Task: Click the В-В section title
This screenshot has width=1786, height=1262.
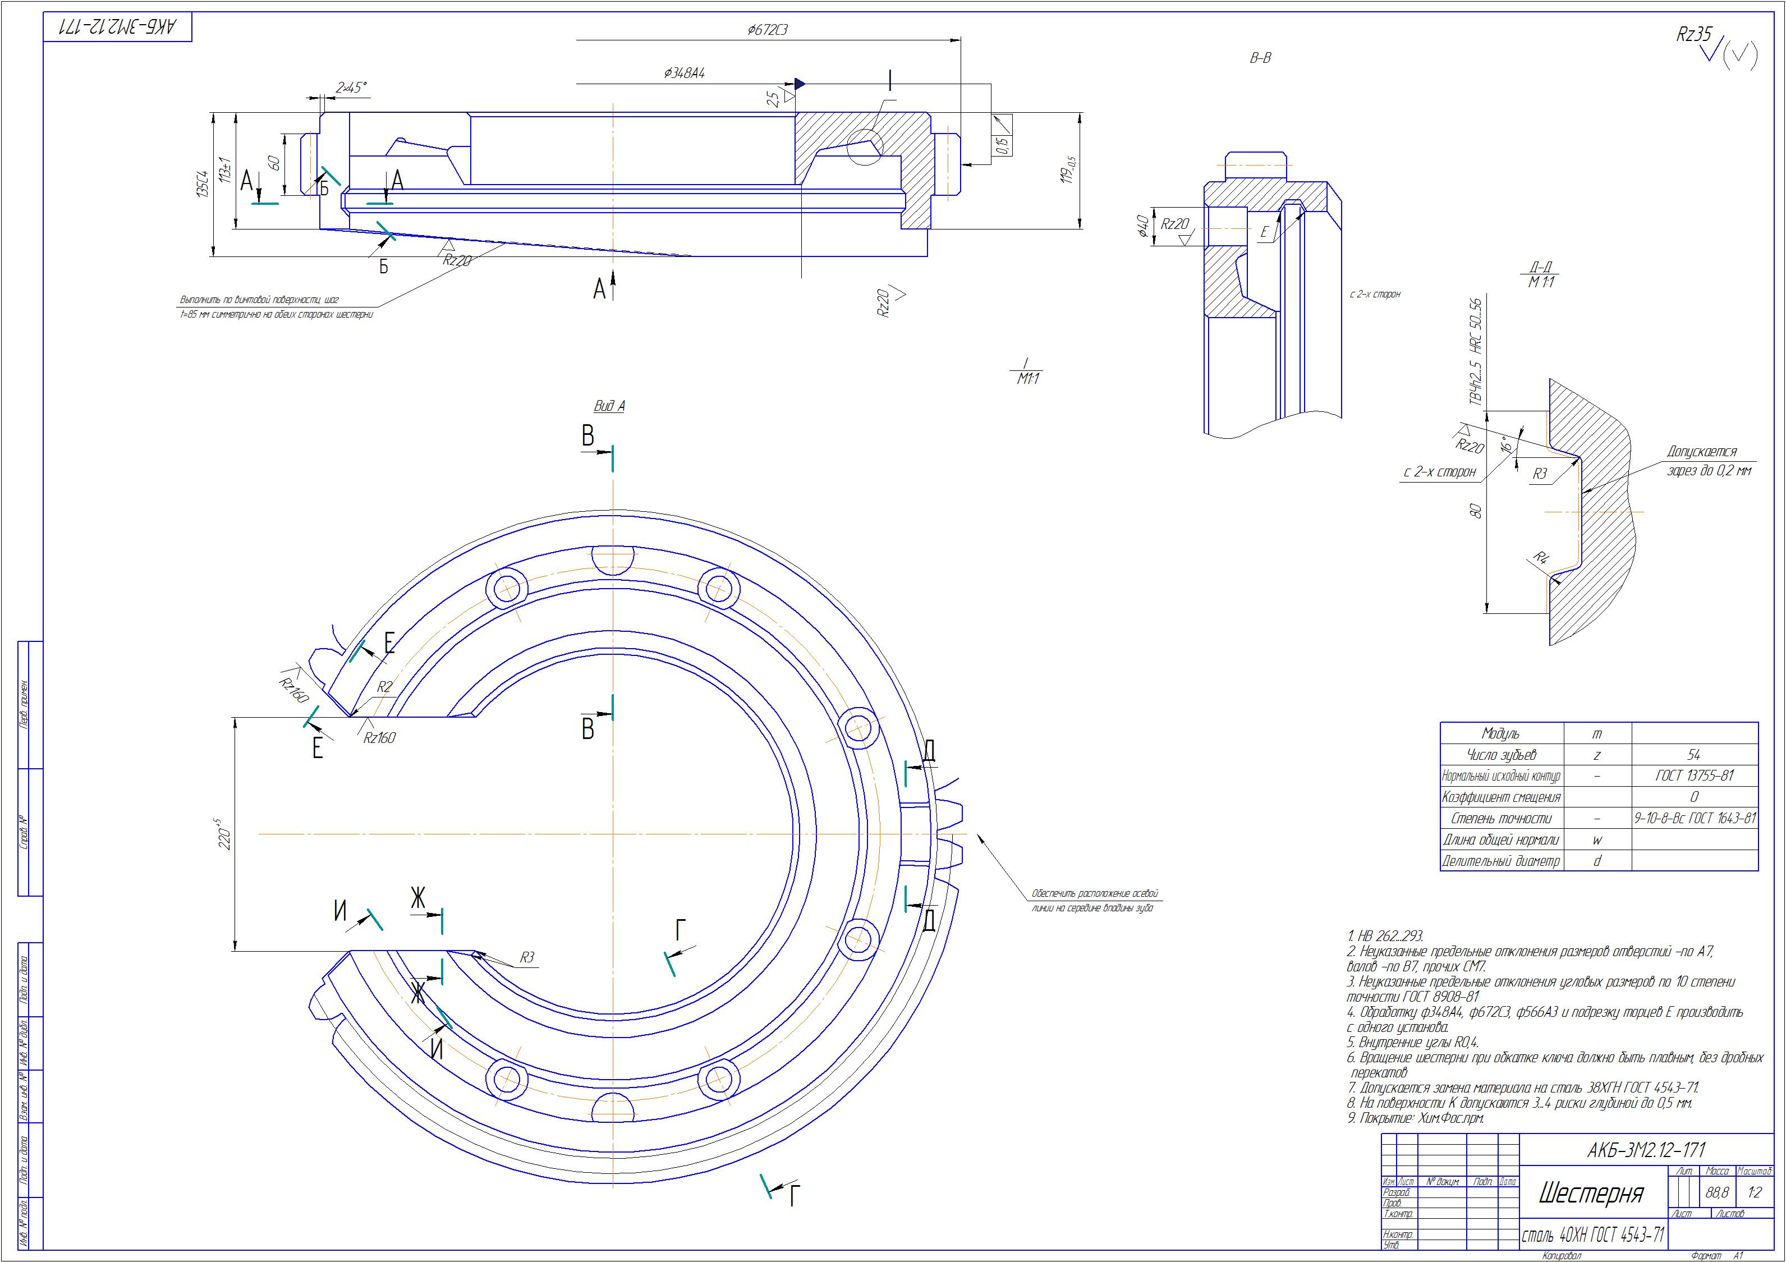Action: [x=1260, y=58]
